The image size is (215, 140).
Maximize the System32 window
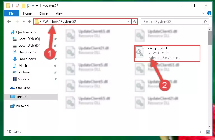(x=193, y=6)
